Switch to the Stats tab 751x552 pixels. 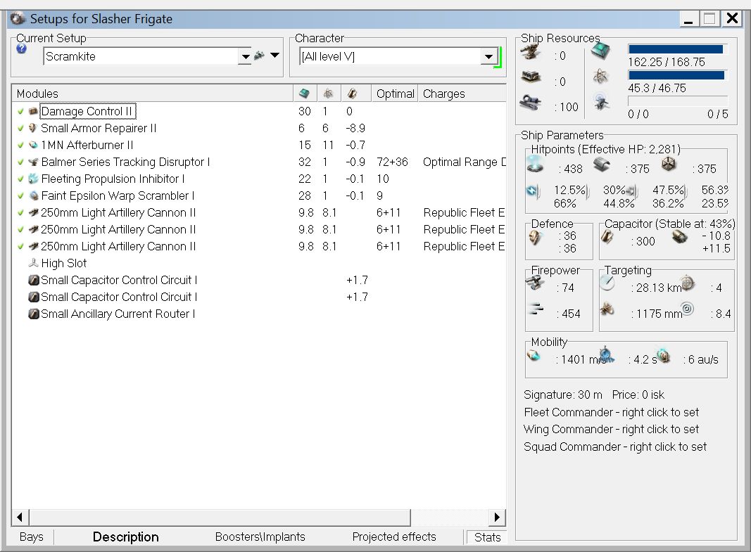pos(487,537)
